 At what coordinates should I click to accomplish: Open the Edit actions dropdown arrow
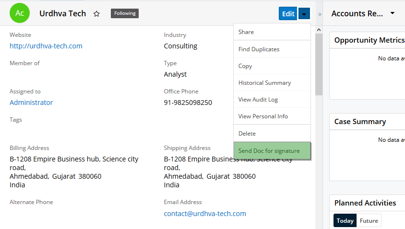(304, 14)
